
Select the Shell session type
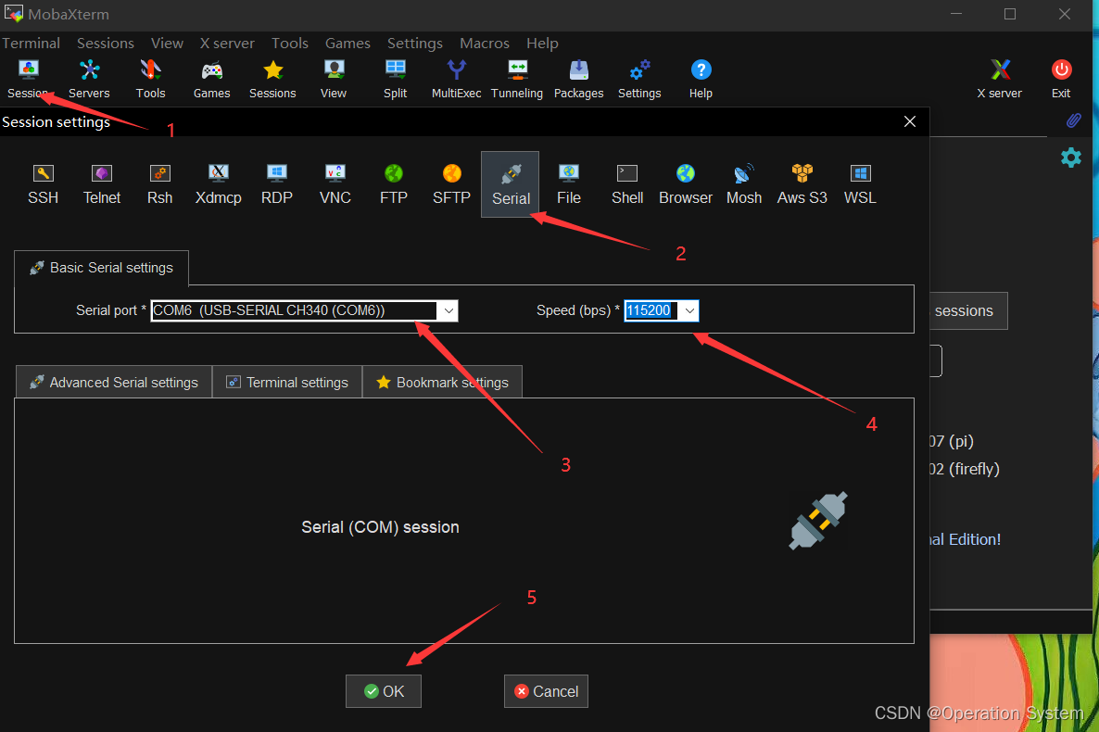[627, 184]
